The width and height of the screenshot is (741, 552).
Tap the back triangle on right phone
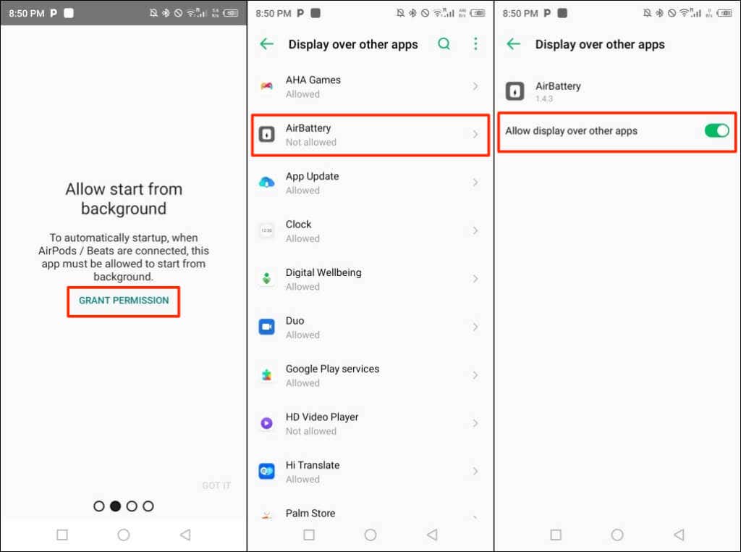click(x=679, y=535)
